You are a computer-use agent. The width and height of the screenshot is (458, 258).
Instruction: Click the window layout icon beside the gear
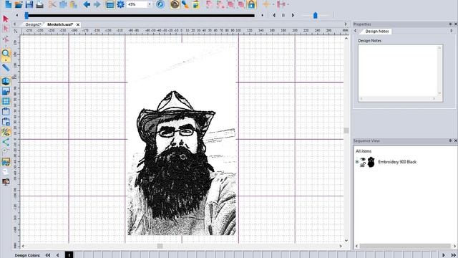pyautogui.click(x=109, y=4)
